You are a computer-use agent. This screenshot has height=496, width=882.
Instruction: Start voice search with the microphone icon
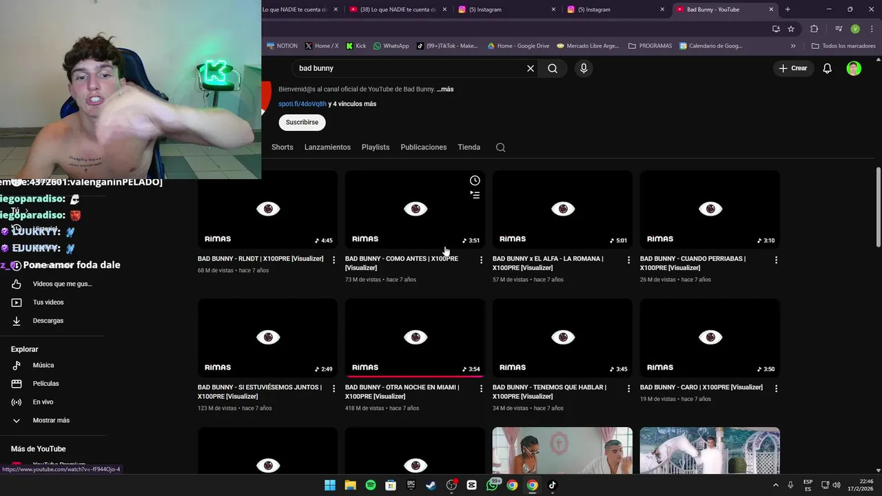click(584, 68)
